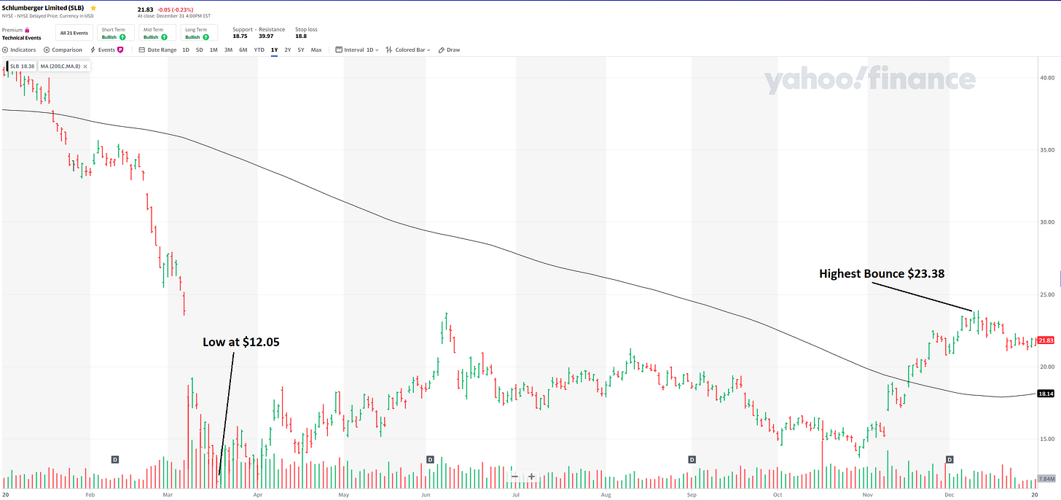Click the All 21 Events button
The image size is (1061, 500).
pos(73,33)
